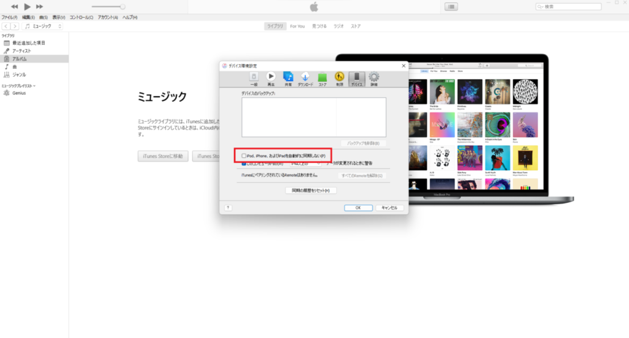Open the 共有 (Sharing) preferences tab
The height and width of the screenshot is (338, 629).
click(288, 79)
